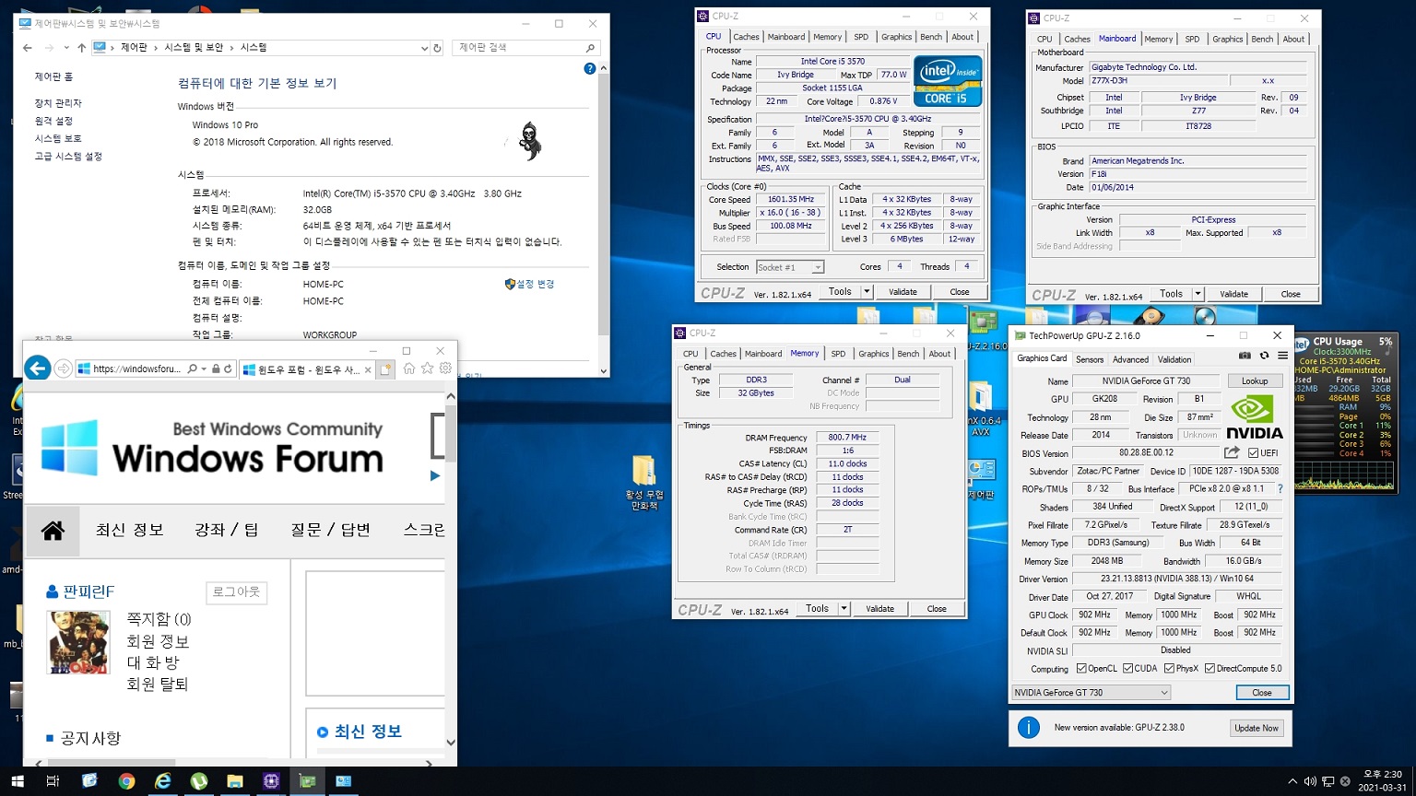Click Internet Explorer home icon
The width and height of the screenshot is (1416, 796).
pos(409,369)
